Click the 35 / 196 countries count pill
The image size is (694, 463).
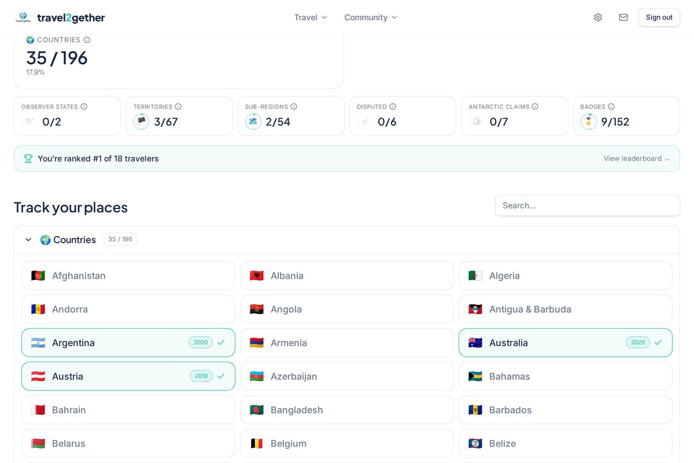pyautogui.click(x=120, y=240)
